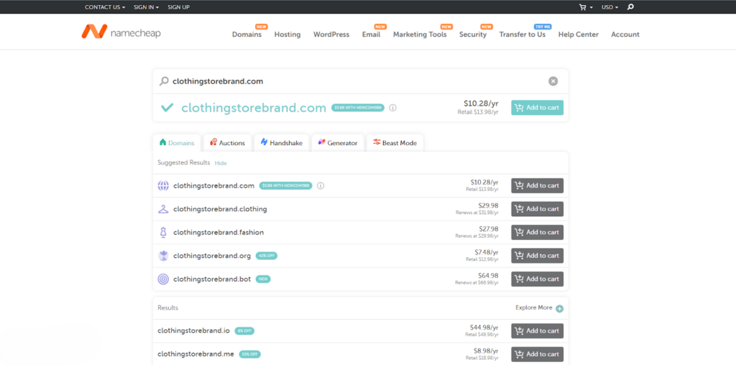
Task: Click the mannequin icon for .fashion domain
Action: [x=163, y=232]
